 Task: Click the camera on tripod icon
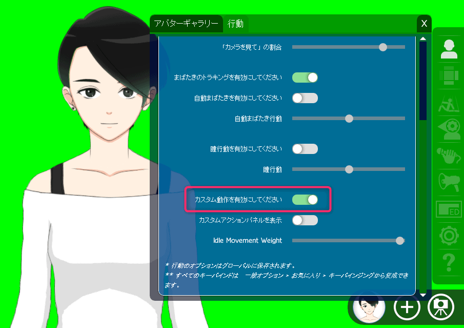[440, 307]
